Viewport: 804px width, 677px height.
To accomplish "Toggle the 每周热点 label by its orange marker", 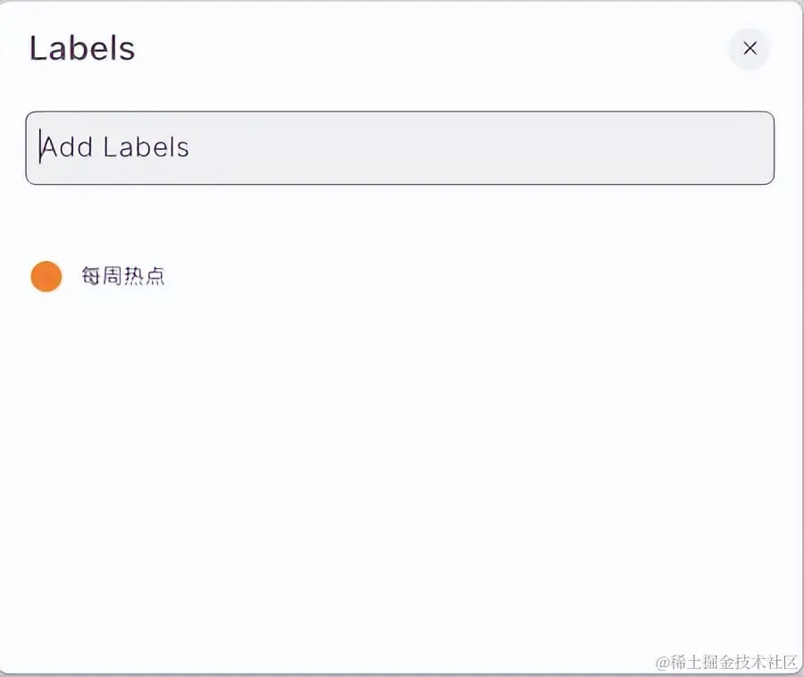I will pyautogui.click(x=46, y=276).
